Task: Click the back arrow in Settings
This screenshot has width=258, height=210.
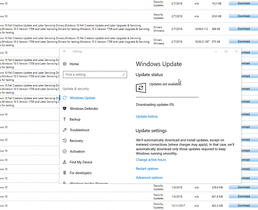Action: 65,51
